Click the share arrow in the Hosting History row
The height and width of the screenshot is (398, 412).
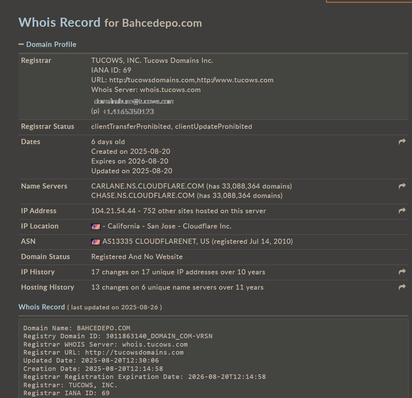402,287
